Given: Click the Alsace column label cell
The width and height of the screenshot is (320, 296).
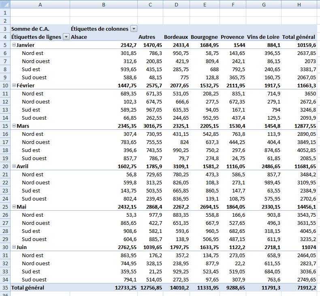Looking at the screenshot, I should (x=79, y=37).
